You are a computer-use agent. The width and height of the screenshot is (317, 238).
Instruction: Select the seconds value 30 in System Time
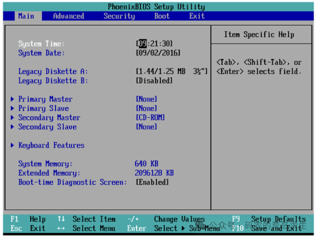click(x=166, y=43)
